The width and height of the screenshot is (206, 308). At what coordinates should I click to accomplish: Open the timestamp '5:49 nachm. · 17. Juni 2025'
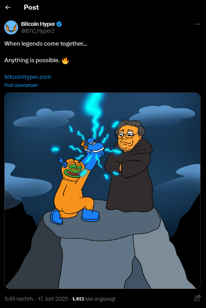(37, 299)
